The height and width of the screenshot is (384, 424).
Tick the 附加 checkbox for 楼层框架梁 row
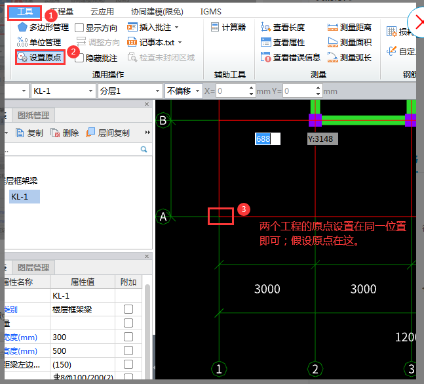128,309
